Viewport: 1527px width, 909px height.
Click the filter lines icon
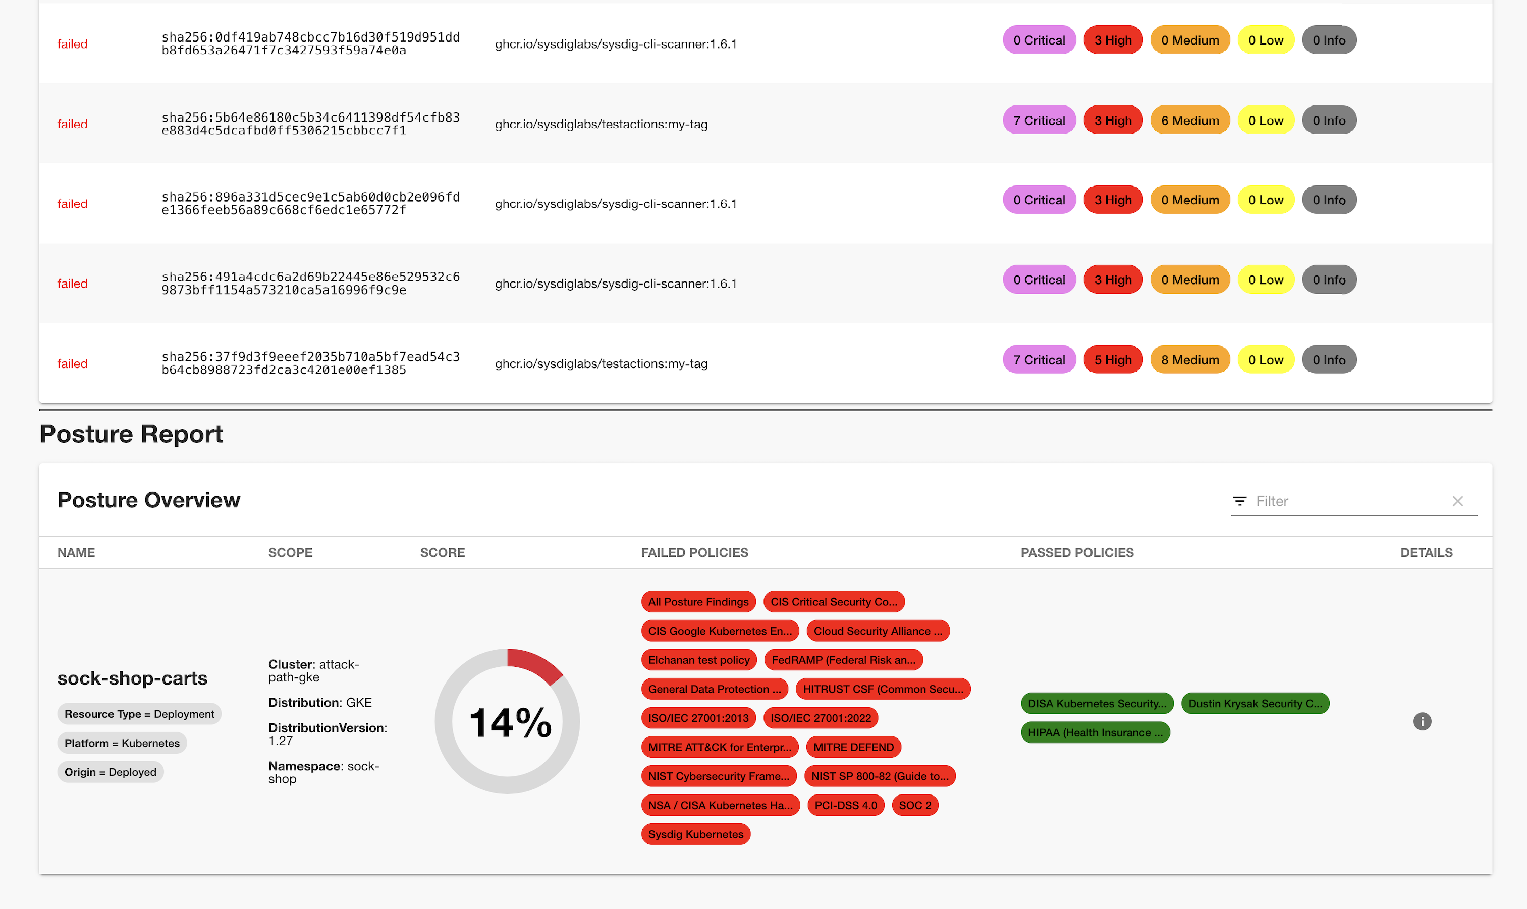1239,501
